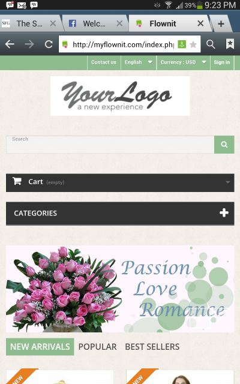
Task: Tap the browser forward arrow
Action: [29, 44]
